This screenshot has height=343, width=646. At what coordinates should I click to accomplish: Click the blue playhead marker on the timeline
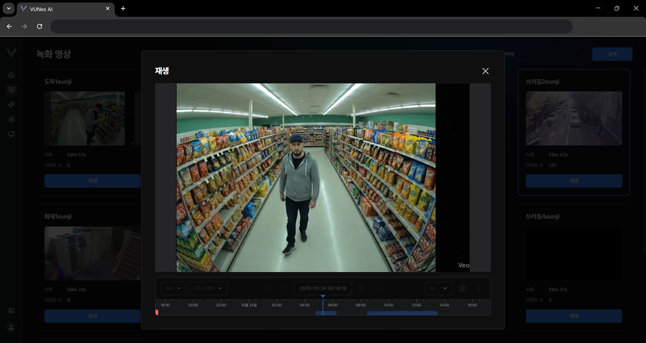point(323,297)
